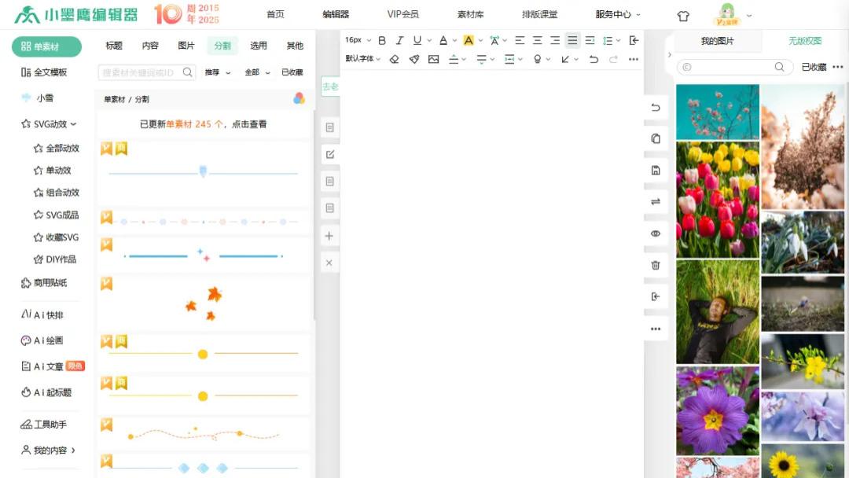Open the 素材库 top menu
The height and width of the screenshot is (478, 849).
tap(470, 14)
